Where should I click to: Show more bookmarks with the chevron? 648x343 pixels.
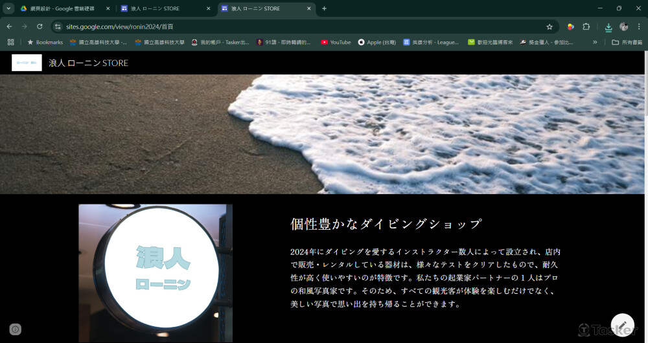(x=595, y=42)
